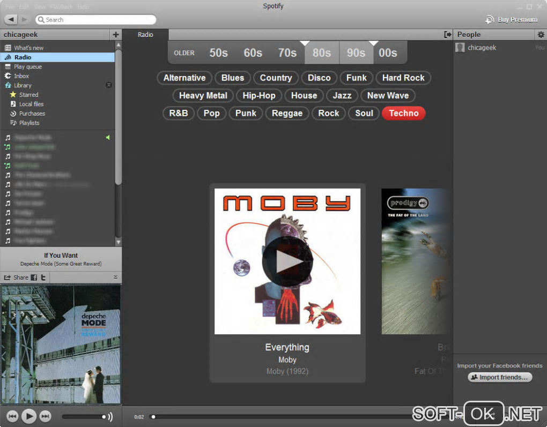Select the Alternative genre
Viewport: 547px width, 427px height.
point(184,78)
